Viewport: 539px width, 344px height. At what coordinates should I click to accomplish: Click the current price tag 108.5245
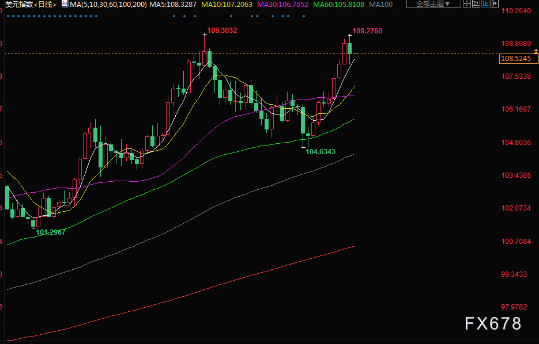pyautogui.click(x=516, y=59)
